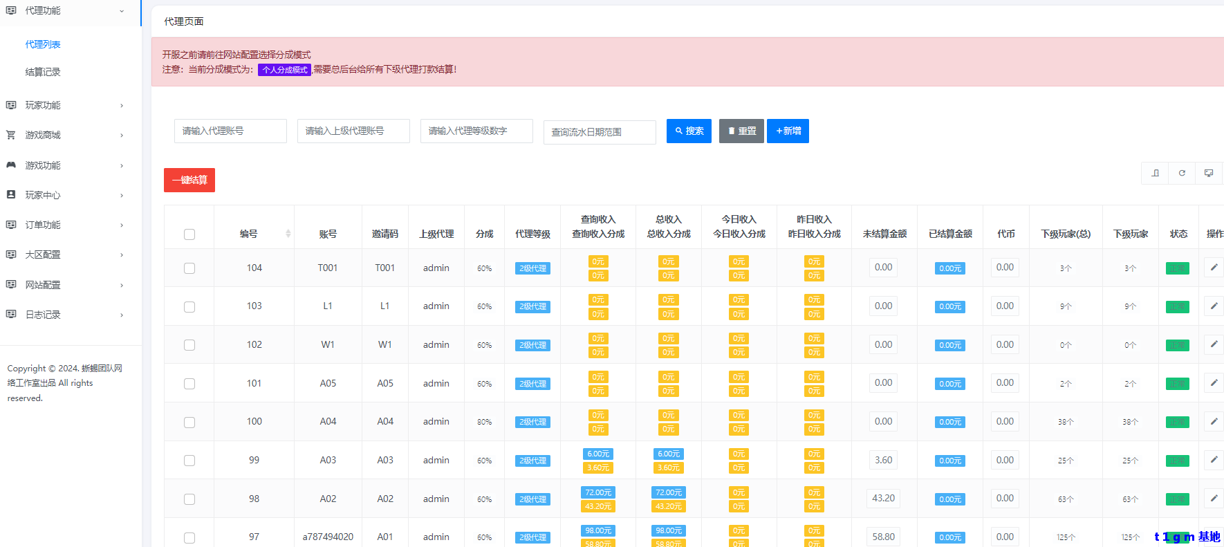The height and width of the screenshot is (547, 1224).
Task: Click the gray 重置 button
Action: point(741,131)
